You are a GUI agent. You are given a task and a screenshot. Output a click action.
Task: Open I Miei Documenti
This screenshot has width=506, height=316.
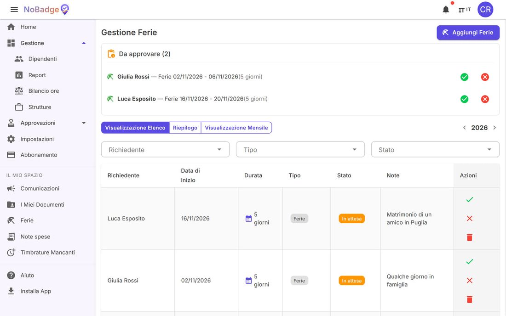pos(47,204)
